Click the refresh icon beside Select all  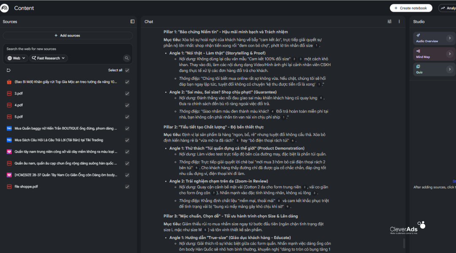click(x=8, y=70)
